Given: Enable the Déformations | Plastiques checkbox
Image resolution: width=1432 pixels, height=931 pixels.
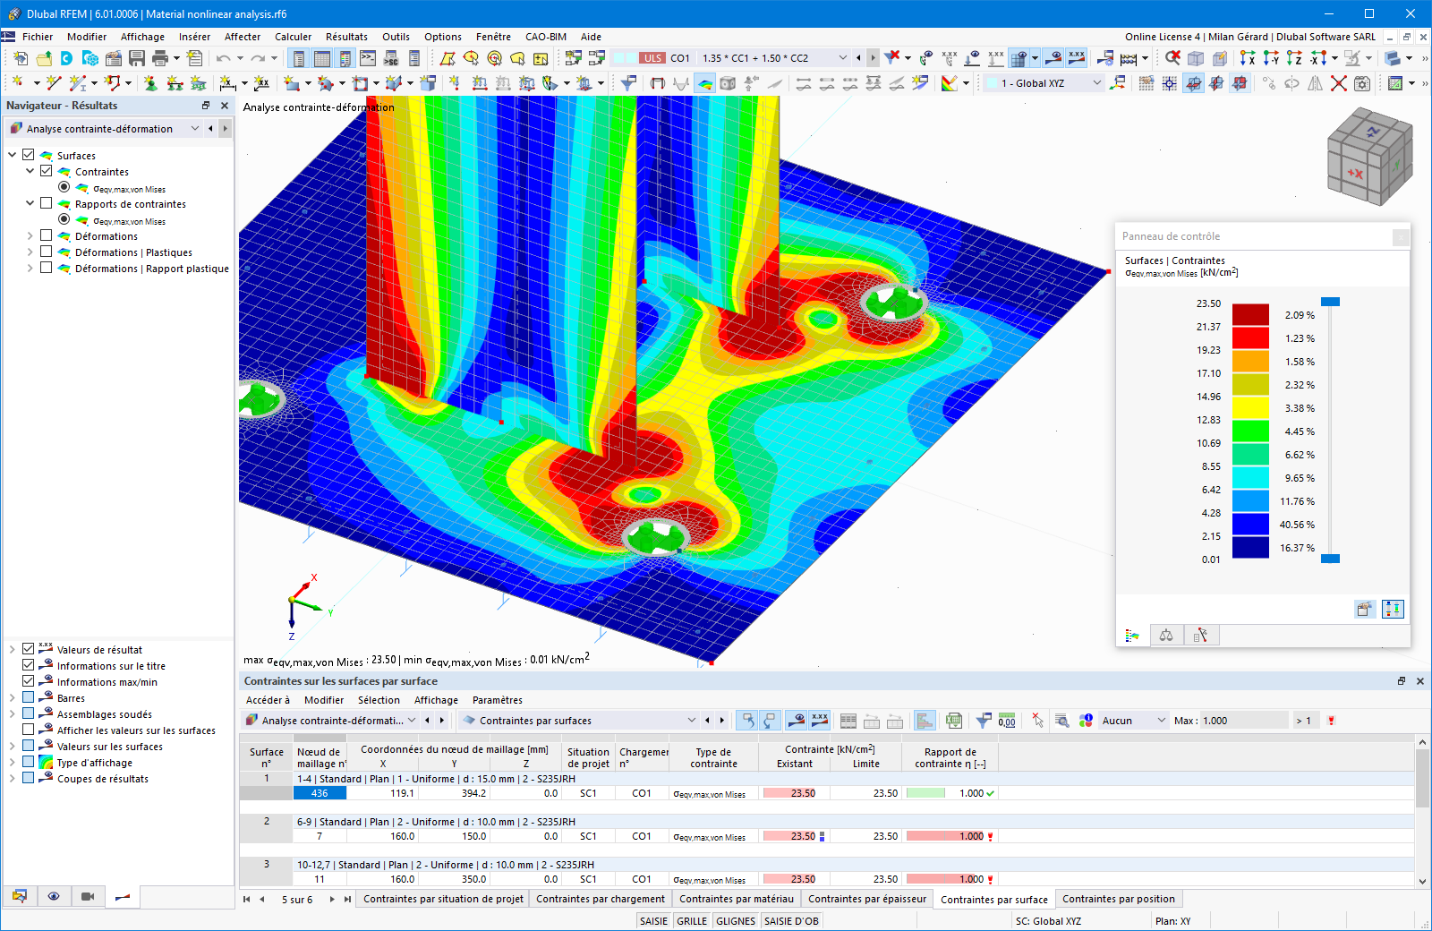Looking at the screenshot, I should [46, 252].
